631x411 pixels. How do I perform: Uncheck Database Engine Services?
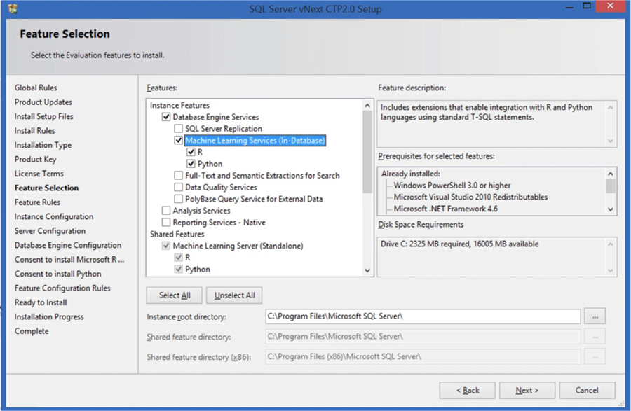click(166, 117)
